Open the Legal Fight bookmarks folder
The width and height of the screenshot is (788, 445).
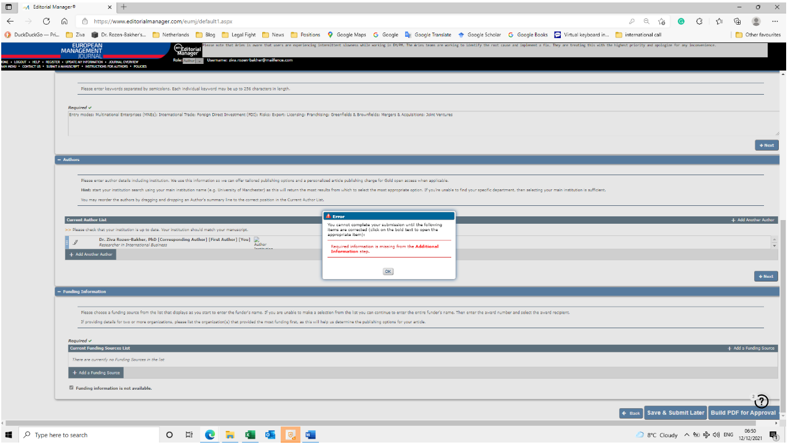click(239, 35)
